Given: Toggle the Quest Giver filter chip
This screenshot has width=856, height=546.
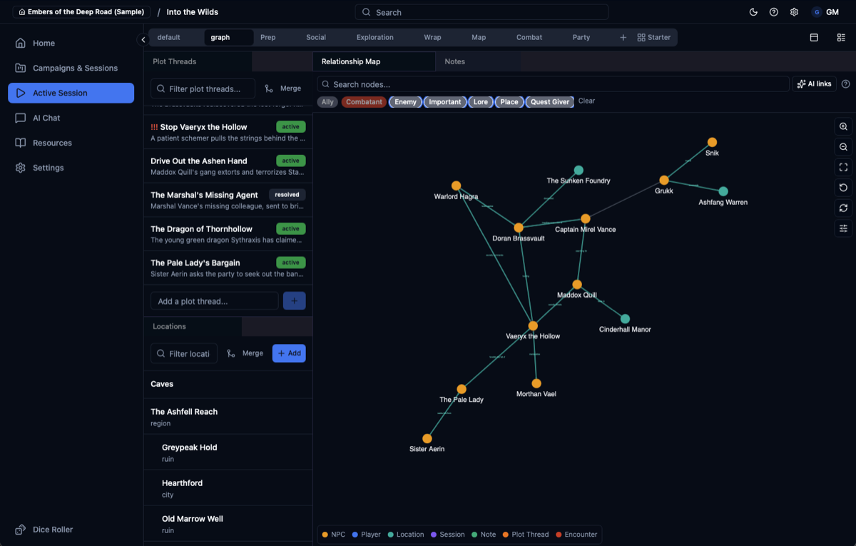Looking at the screenshot, I should pos(550,102).
